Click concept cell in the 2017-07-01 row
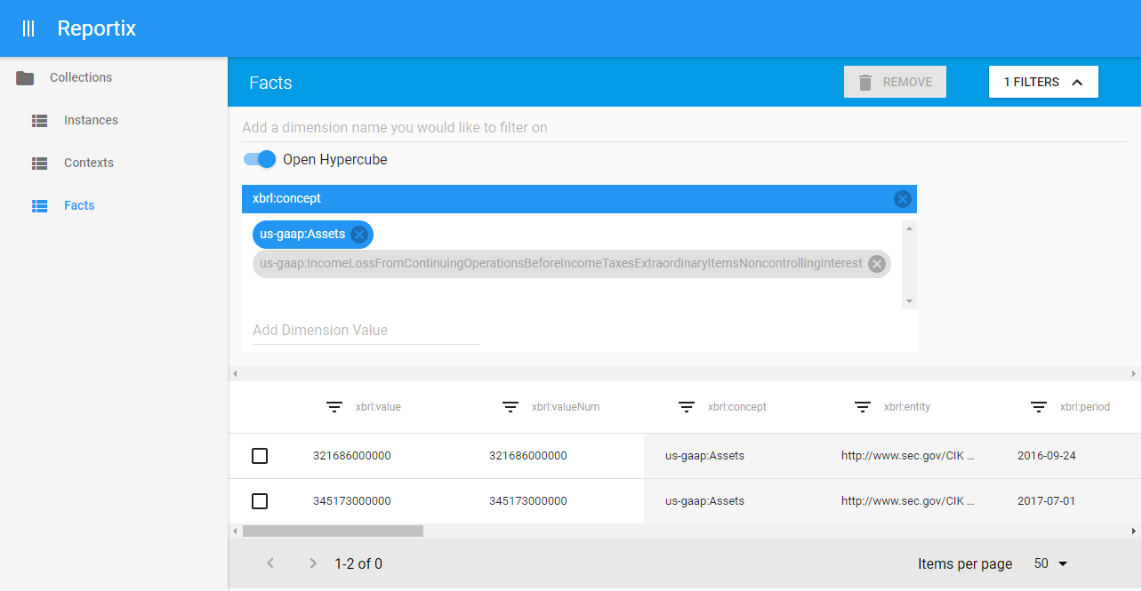 point(704,501)
